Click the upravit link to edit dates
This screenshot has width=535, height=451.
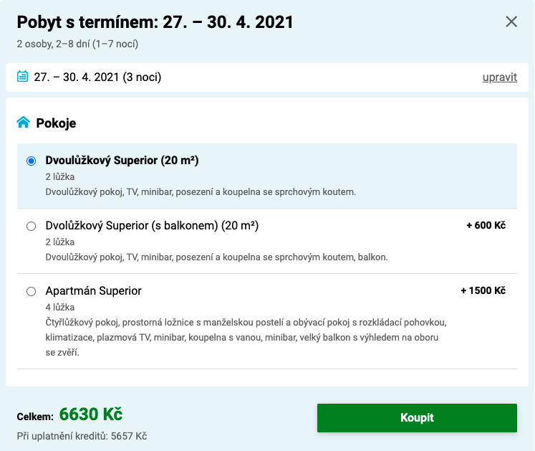499,77
